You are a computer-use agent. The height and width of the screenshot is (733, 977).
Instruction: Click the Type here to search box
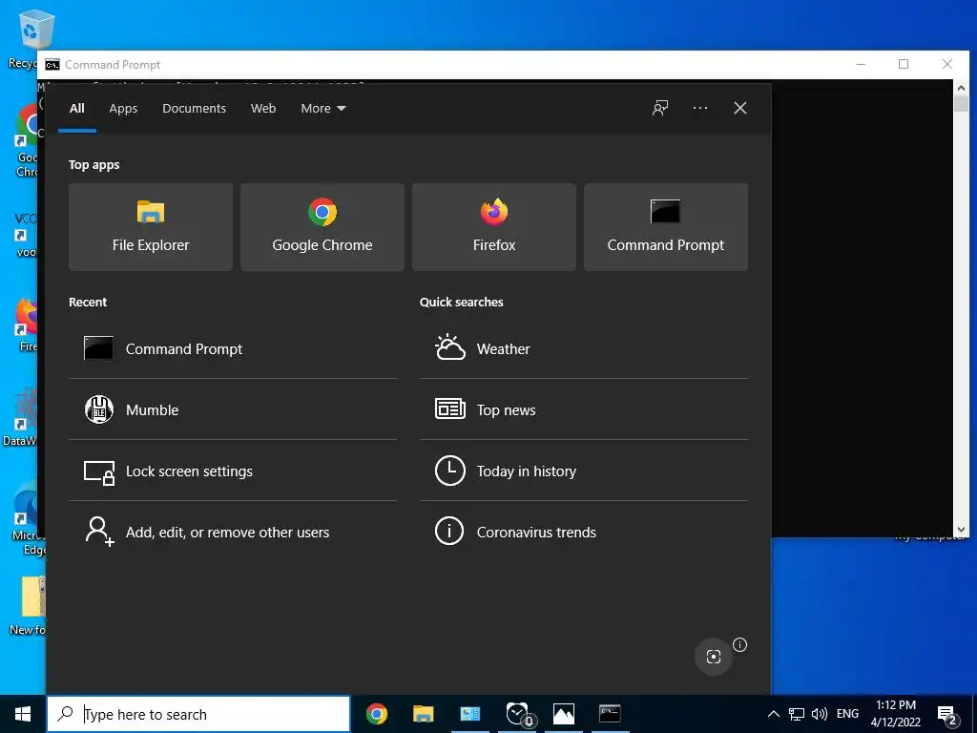198,714
